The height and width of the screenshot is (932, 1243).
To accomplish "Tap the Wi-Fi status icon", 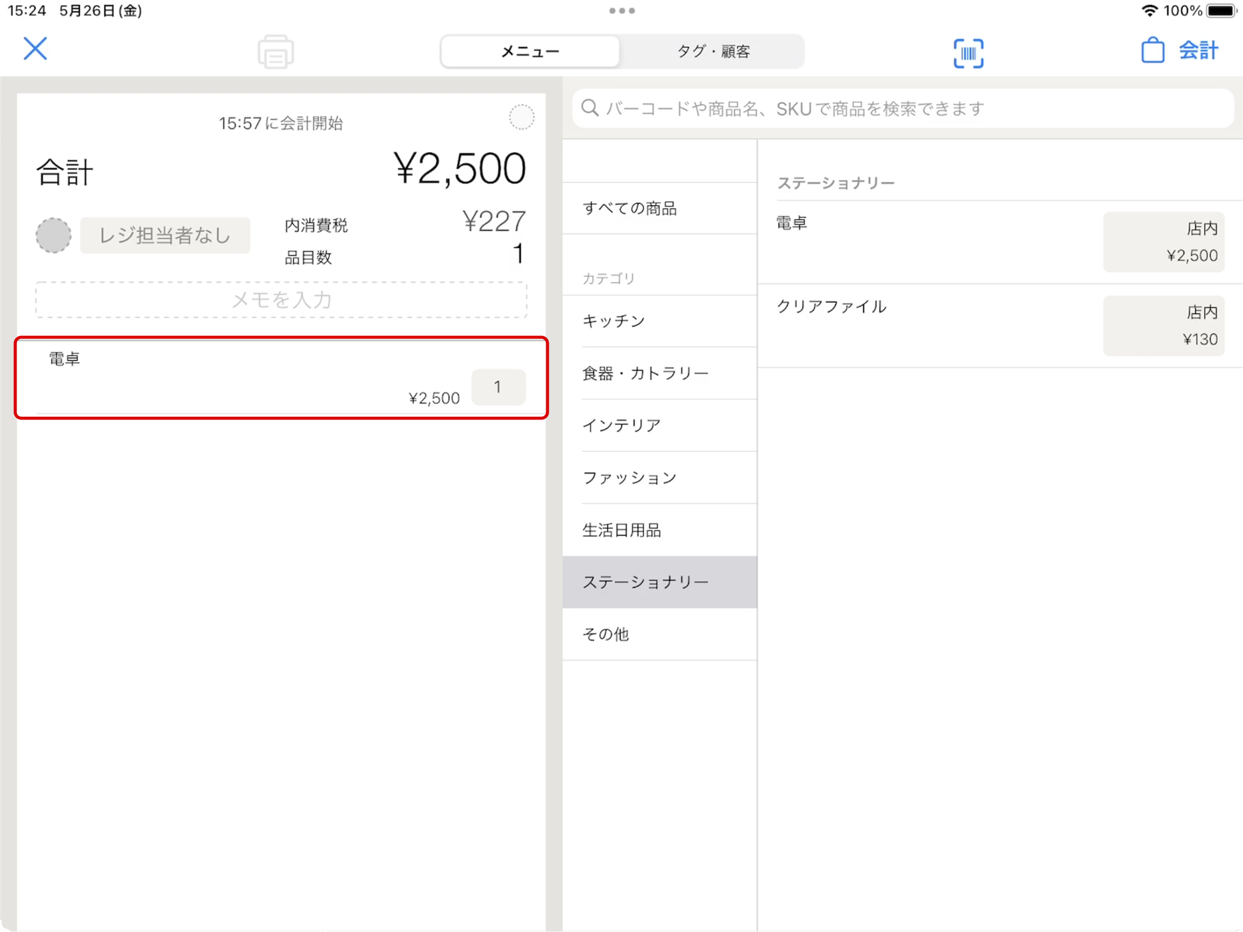I will click(1149, 10).
